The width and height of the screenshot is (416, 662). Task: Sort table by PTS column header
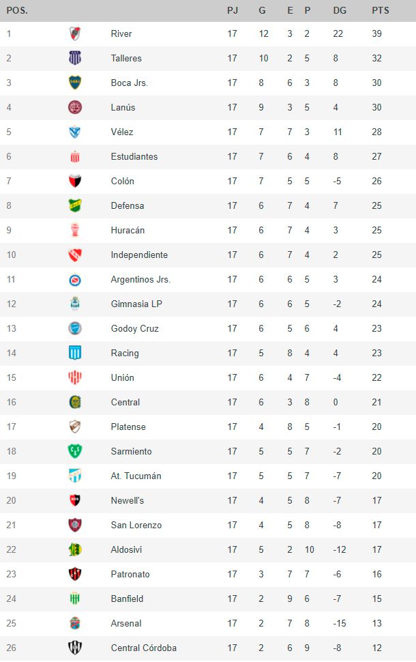pos(381,10)
